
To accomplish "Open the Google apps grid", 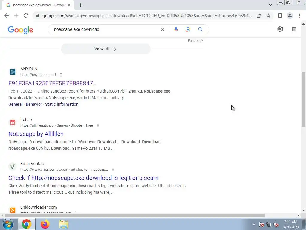I will click(x=294, y=29).
